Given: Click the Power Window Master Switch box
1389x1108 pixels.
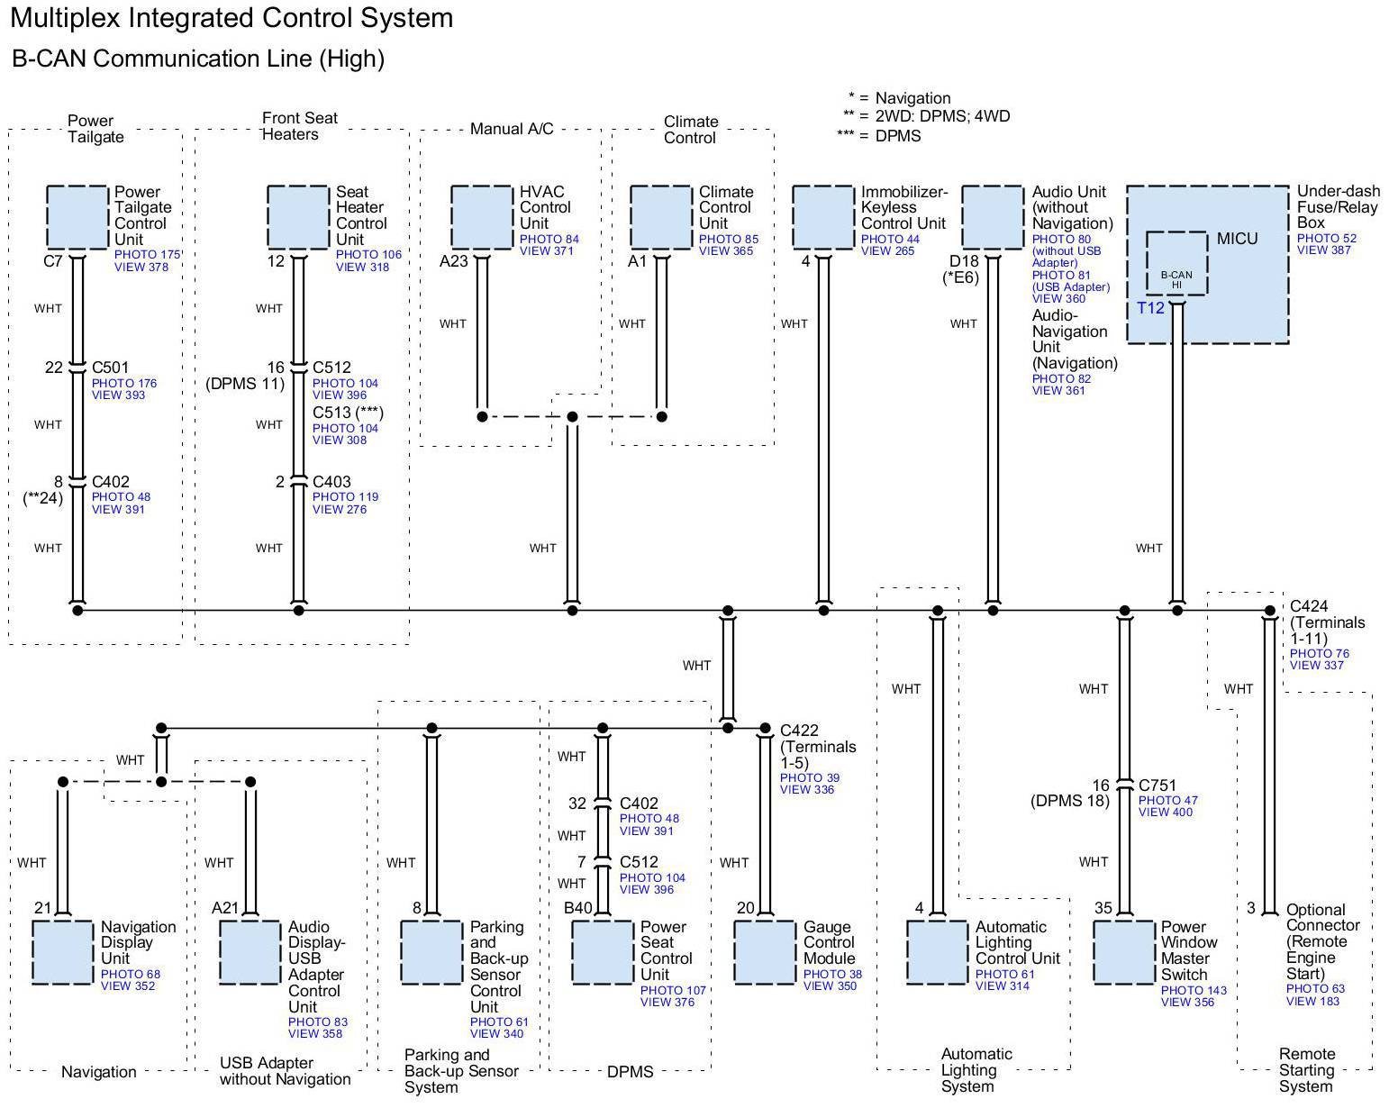Looking at the screenshot, I should pyautogui.click(x=1123, y=952).
